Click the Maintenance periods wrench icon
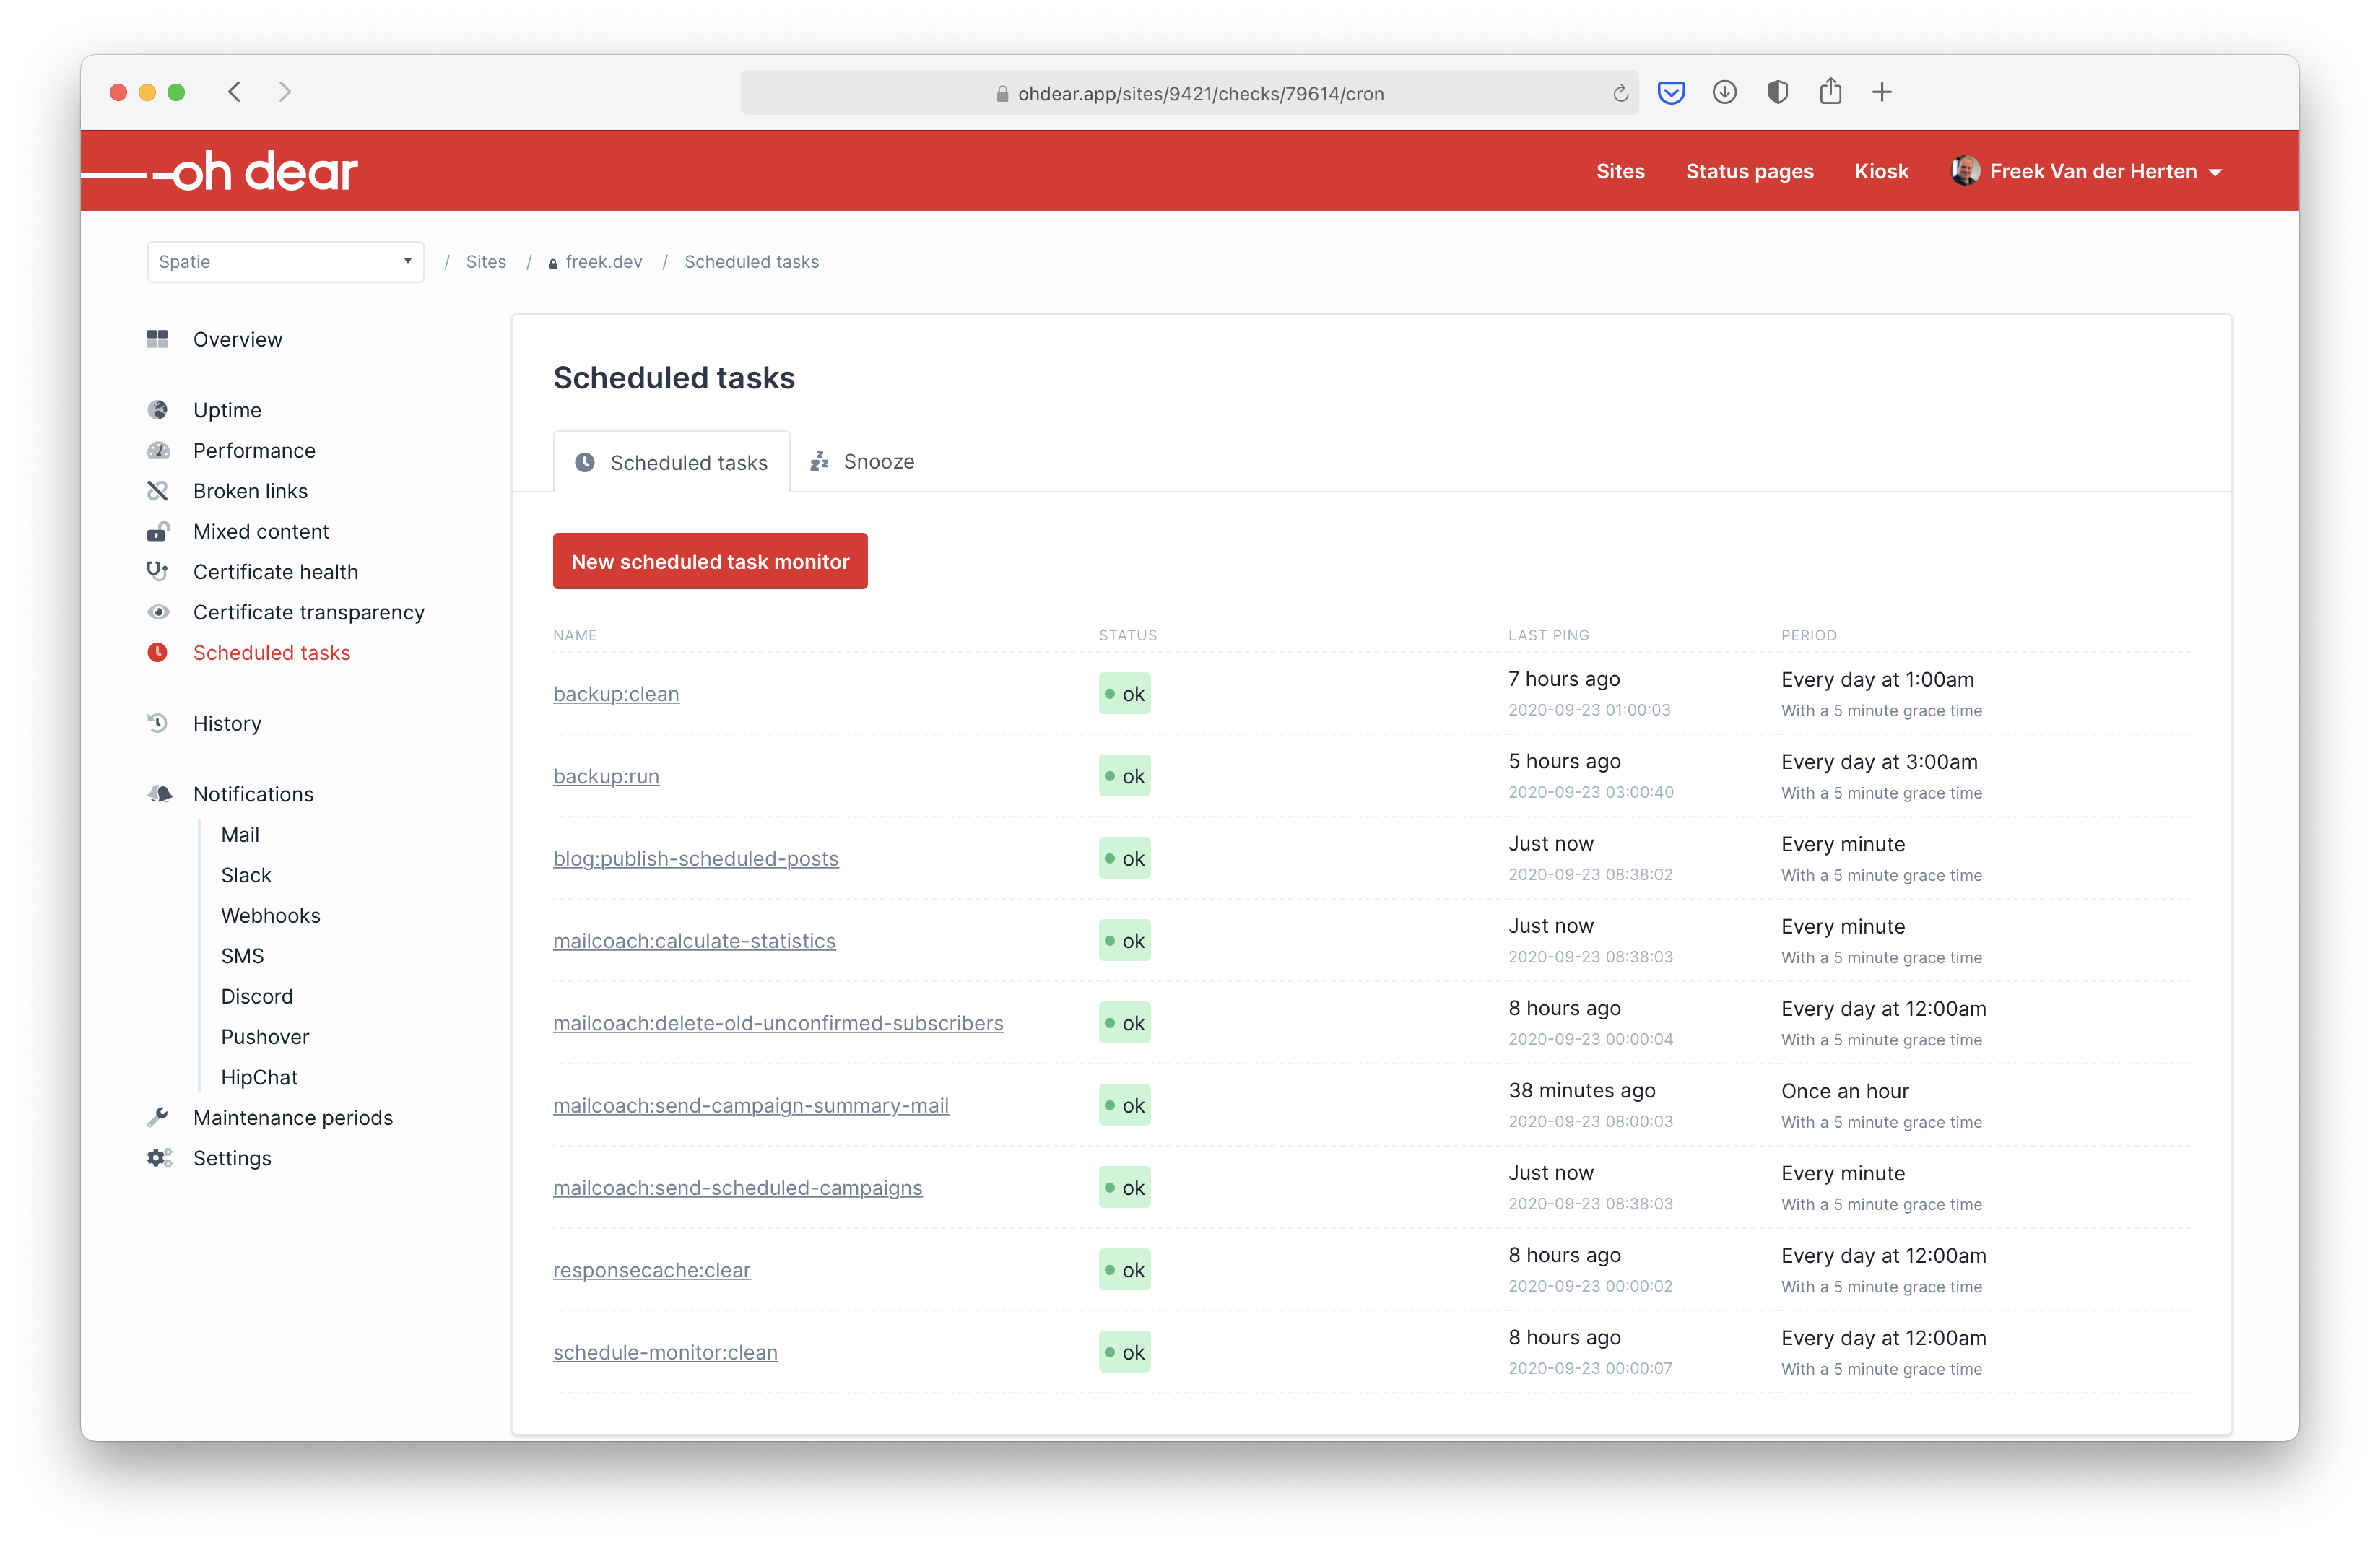Viewport: 2380px width, 1548px height. click(157, 1117)
